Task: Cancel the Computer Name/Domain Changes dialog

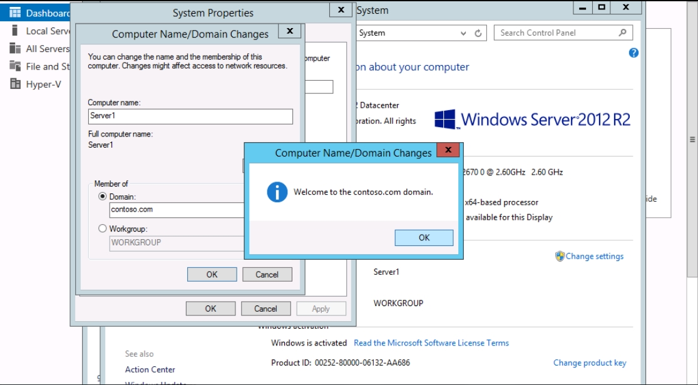Action: tap(267, 275)
